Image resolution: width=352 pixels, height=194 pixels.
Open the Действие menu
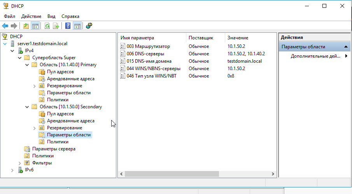31,16
